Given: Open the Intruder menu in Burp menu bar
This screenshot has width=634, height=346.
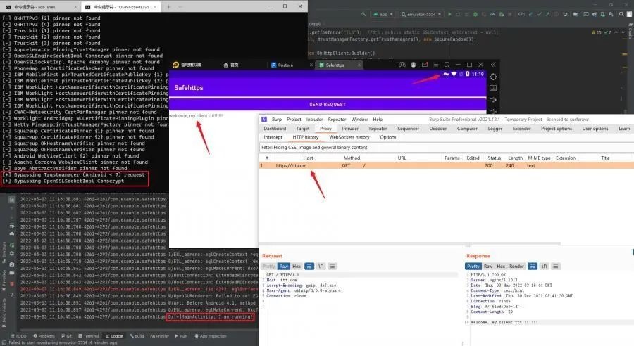Looking at the screenshot, I should click(x=314, y=120).
